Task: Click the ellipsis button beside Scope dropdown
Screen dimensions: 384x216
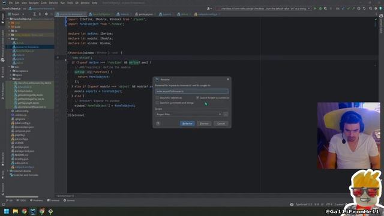Action: pos(226,115)
